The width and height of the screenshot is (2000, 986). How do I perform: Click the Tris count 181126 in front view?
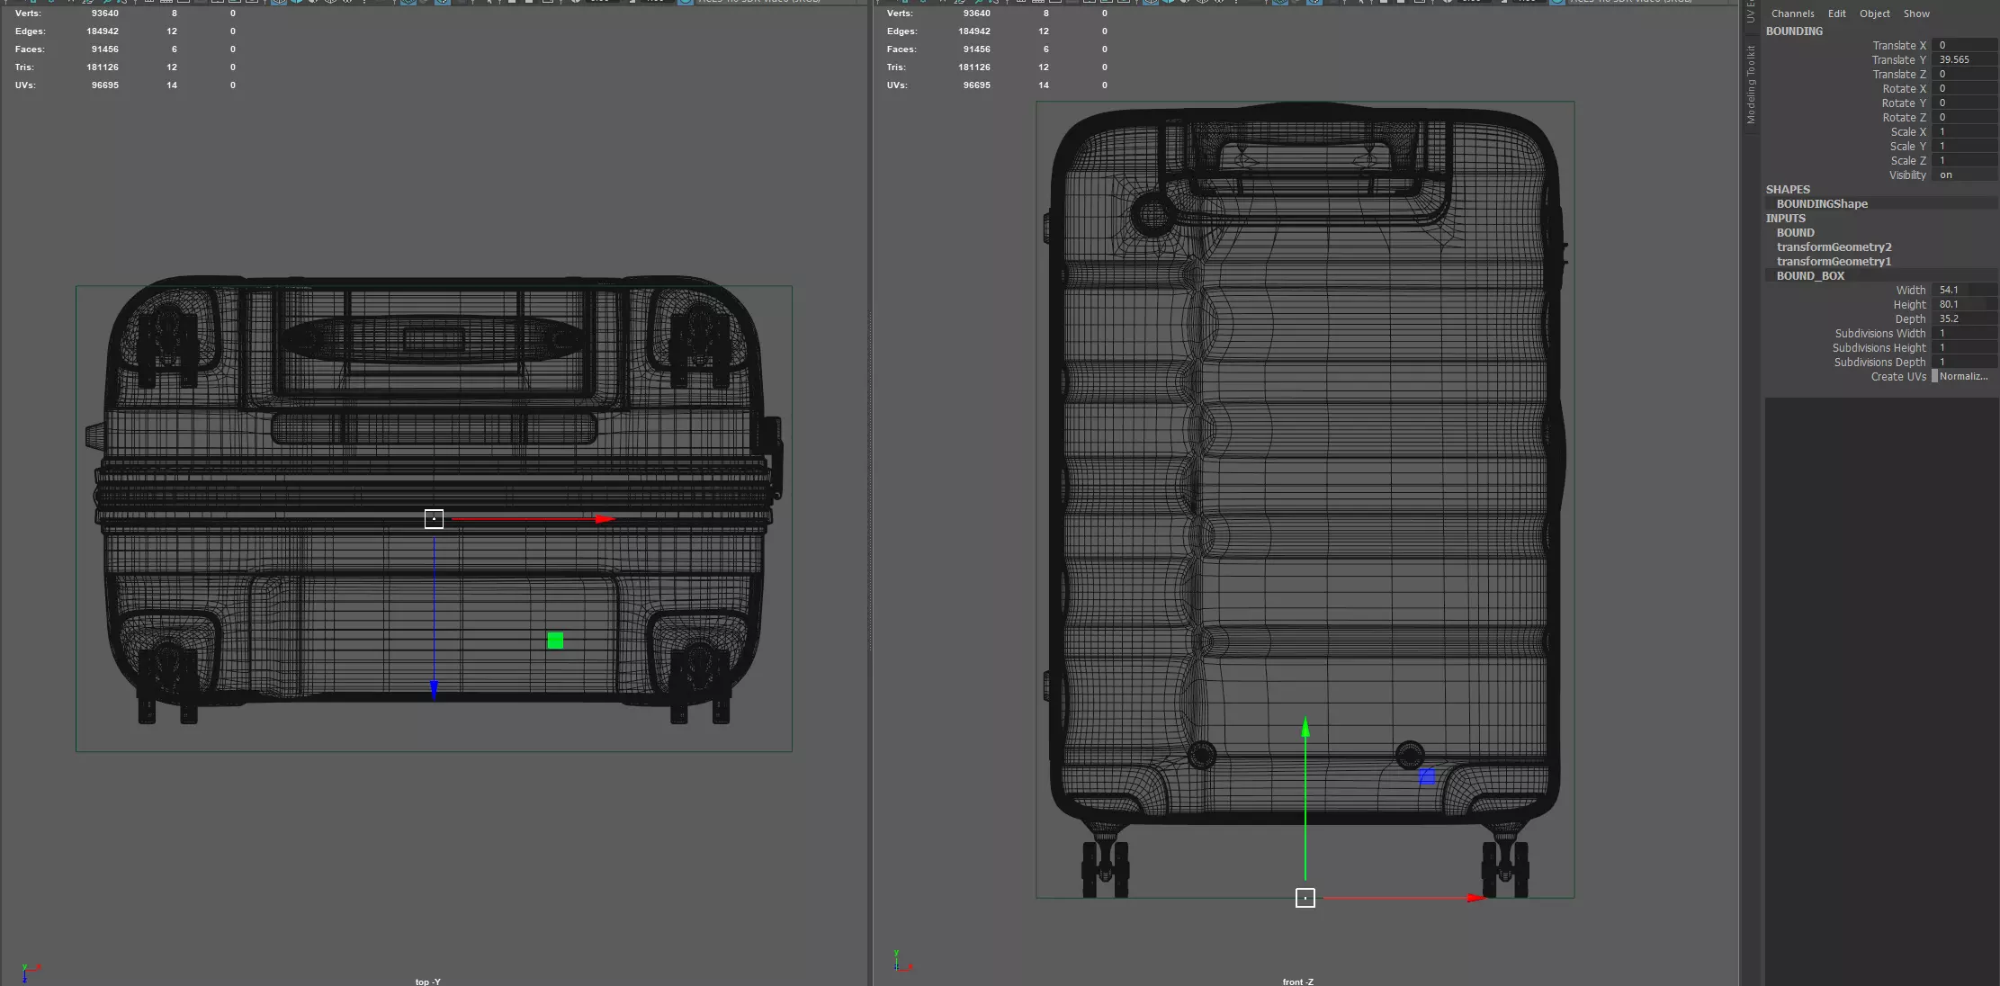point(973,67)
